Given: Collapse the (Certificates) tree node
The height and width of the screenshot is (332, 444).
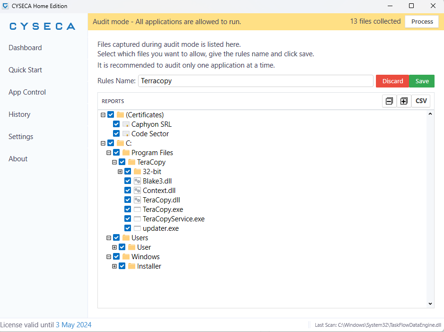Looking at the screenshot, I should pos(103,115).
